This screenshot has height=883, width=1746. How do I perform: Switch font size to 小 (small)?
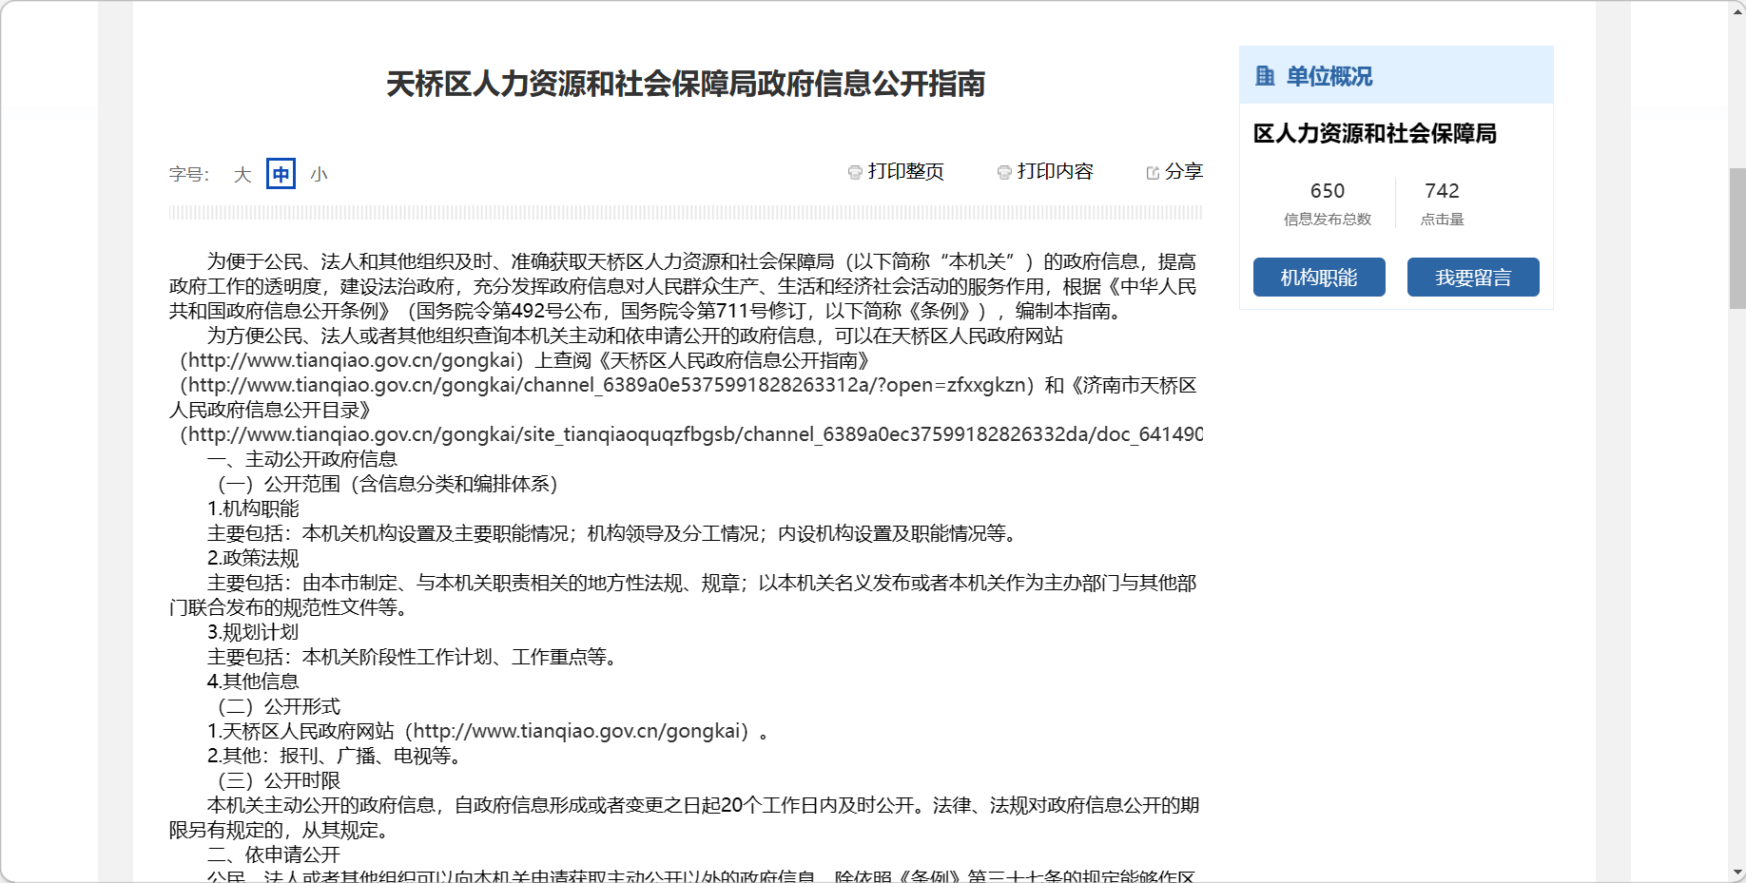click(319, 174)
